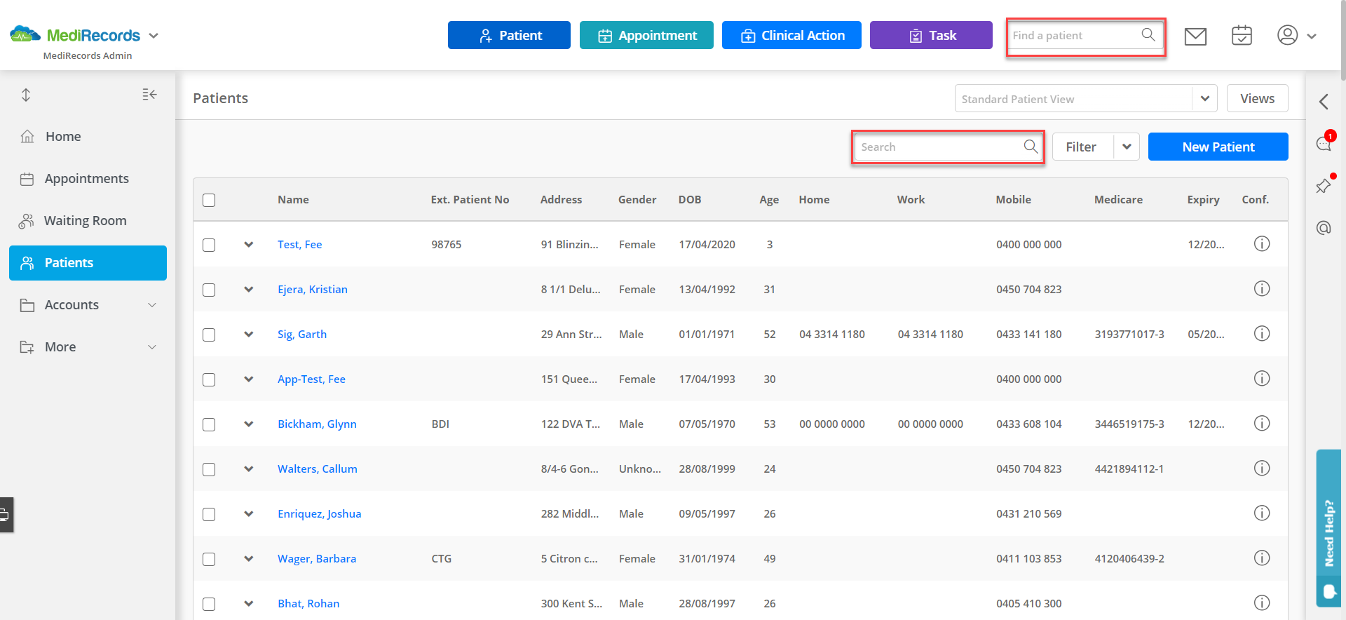
Task: Open the user account dropdown arrow
Action: tap(1312, 36)
